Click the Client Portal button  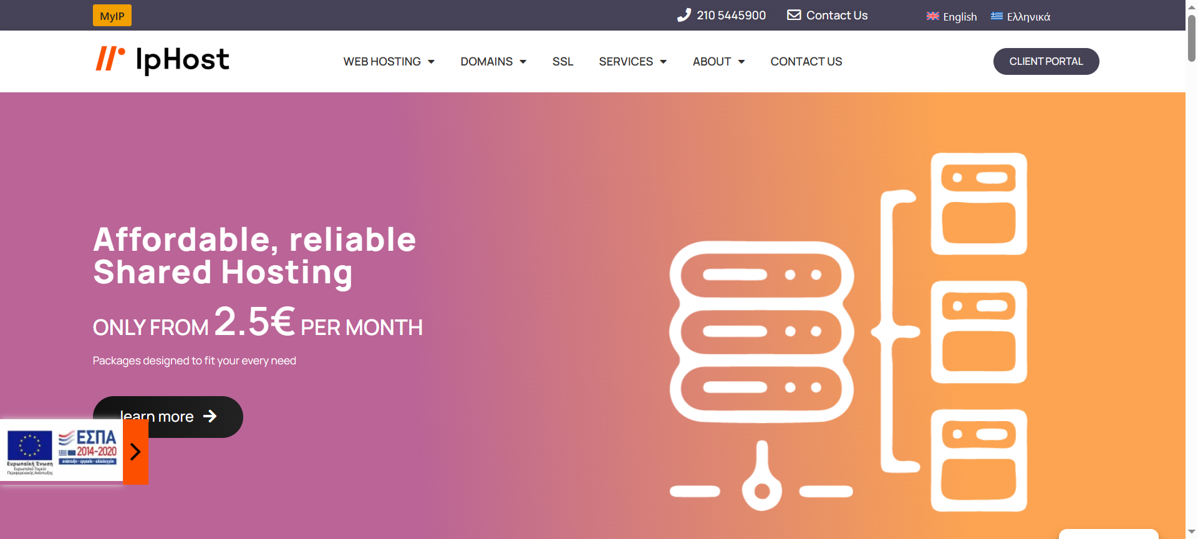tap(1046, 61)
